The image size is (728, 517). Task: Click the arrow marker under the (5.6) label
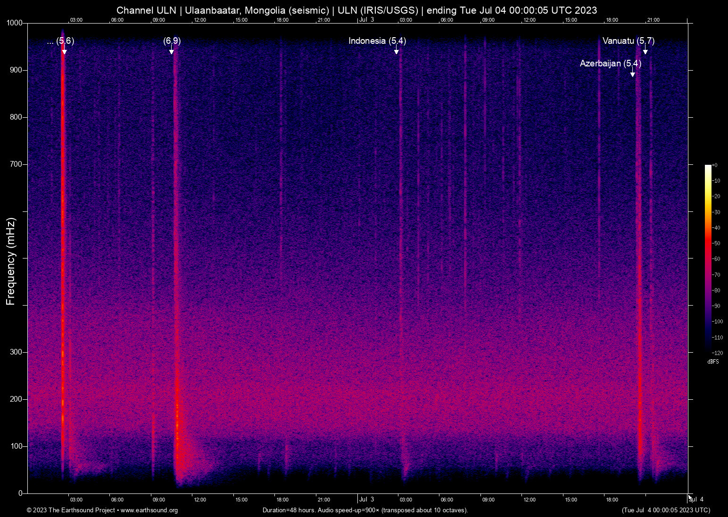pyautogui.click(x=64, y=51)
